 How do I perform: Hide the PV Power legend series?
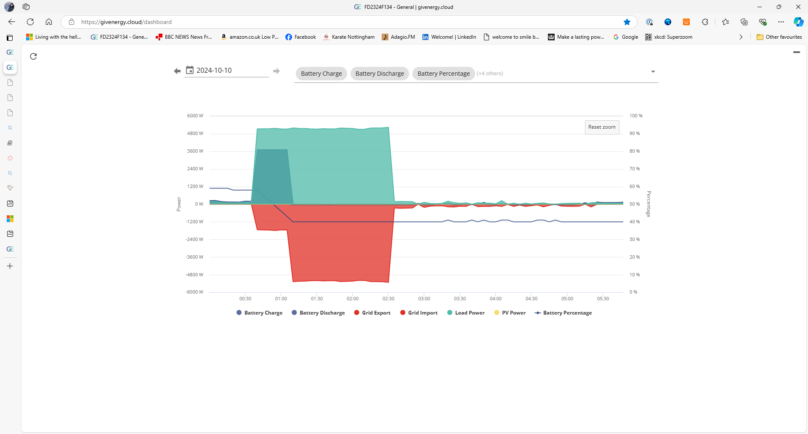click(x=510, y=313)
